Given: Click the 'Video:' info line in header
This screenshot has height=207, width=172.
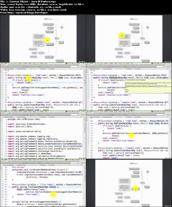Looking at the screenshot, I should 34,10.
